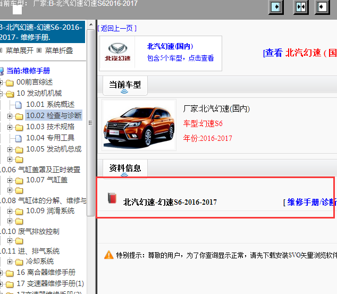The width and height of the screenshot is (337, 294).
Task: Click the 17 变速器维修手册(1) folder icon
Action: 10,284
